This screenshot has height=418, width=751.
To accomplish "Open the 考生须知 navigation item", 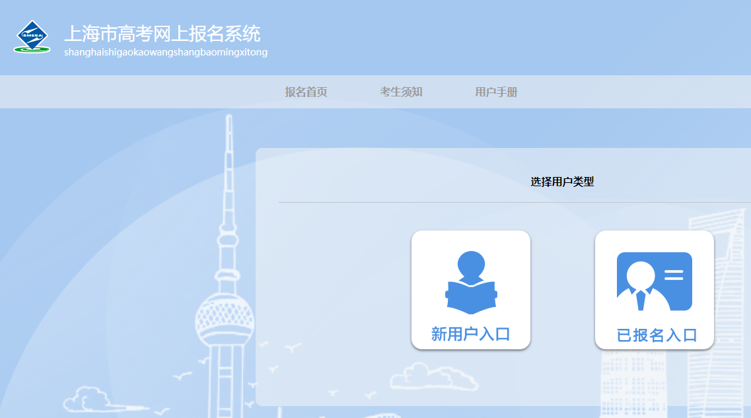I will (x=401, y=92).
